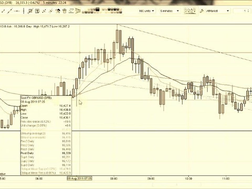Select the short line drawing tool

coord(3,11)
